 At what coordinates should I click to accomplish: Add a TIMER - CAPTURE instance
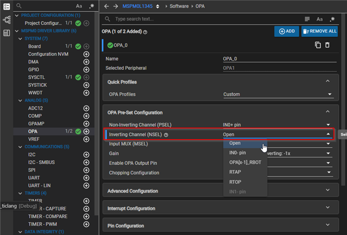point(86,208)
